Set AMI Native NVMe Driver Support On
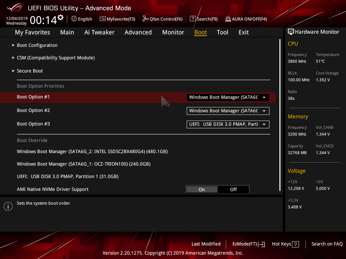The width and height of the screenshot is (346, 259). (x=202, y=190)
